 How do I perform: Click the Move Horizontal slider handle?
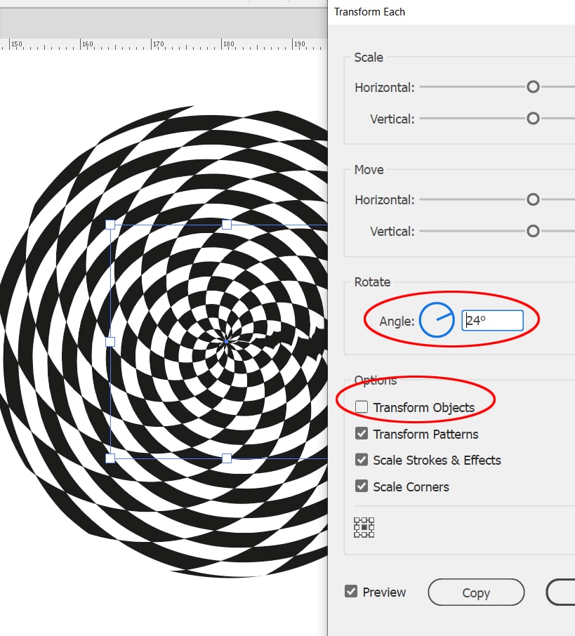tap(533, 199)
